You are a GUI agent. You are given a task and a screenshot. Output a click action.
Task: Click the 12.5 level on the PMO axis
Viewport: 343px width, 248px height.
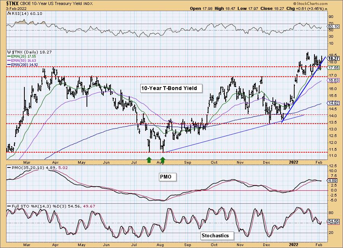(333, 166)
